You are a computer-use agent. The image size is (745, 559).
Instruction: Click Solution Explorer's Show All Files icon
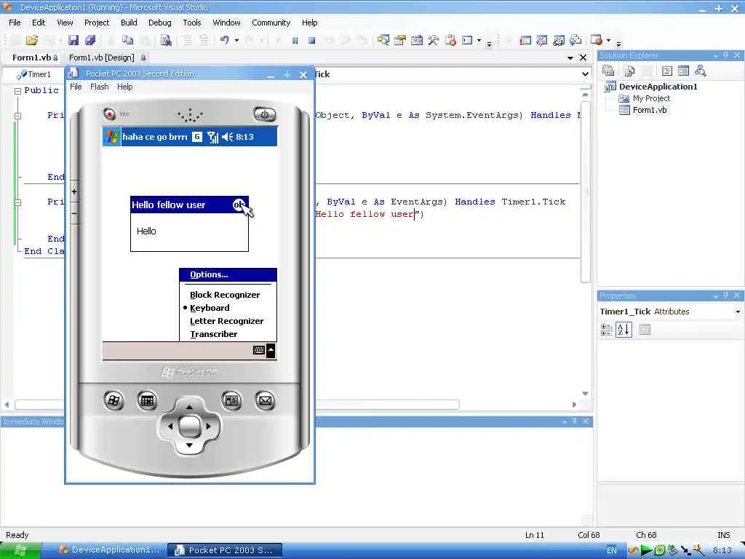click(629, 71)
